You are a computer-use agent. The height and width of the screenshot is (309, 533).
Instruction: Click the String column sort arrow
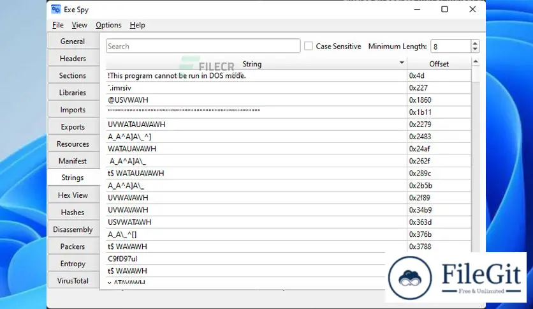(402, 63)
